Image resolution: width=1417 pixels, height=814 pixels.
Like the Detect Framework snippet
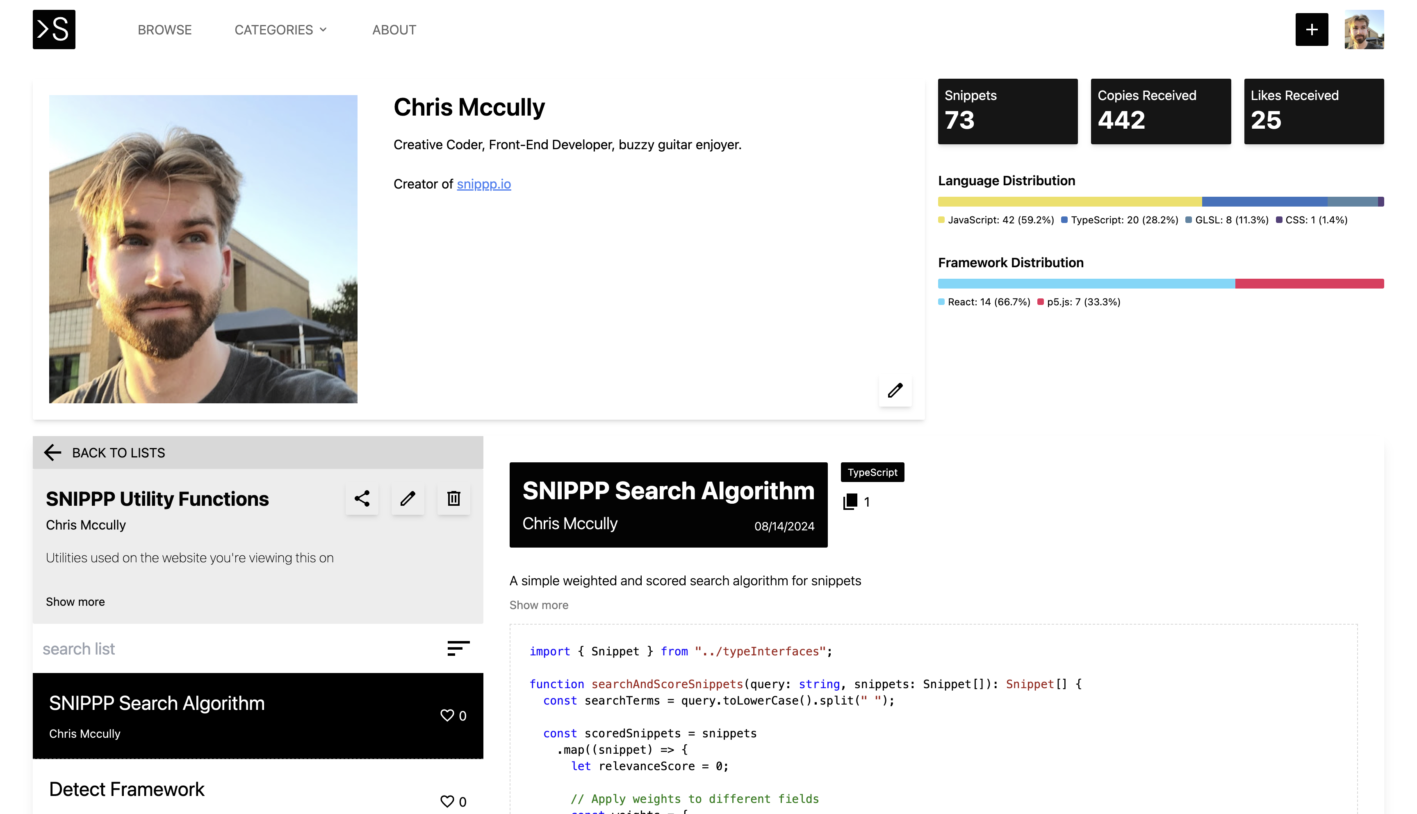pyautogui.click(x=447, y=801)
